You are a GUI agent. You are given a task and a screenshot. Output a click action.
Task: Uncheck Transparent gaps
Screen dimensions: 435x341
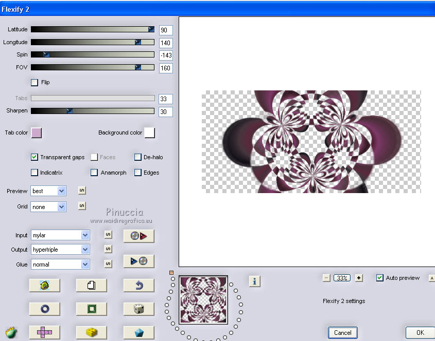(34, 157)
